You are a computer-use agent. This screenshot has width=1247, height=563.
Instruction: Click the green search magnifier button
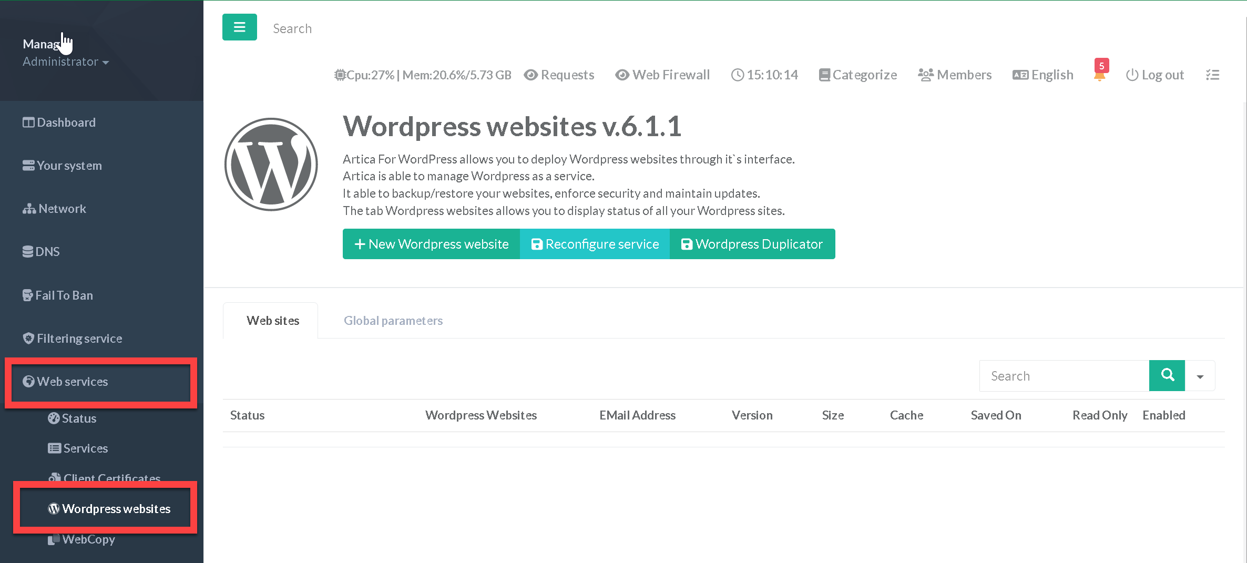pos(1167,375)
